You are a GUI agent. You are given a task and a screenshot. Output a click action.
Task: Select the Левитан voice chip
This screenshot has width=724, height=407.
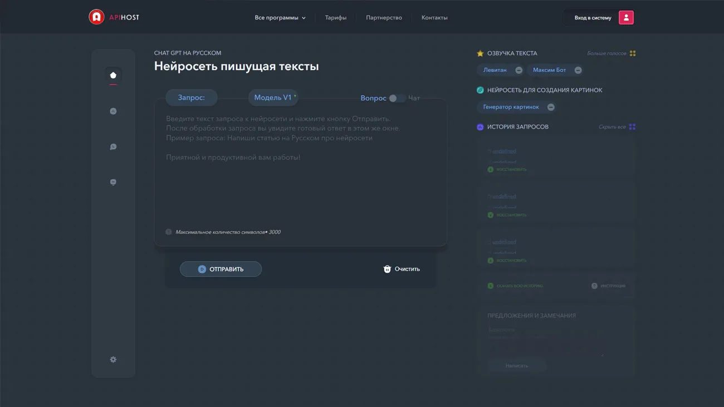pyautogui.click(x=495, y=70)
